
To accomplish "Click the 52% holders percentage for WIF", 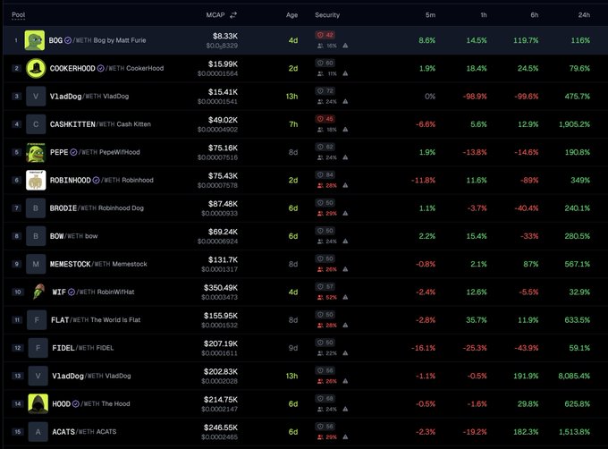I will [331, 297].
